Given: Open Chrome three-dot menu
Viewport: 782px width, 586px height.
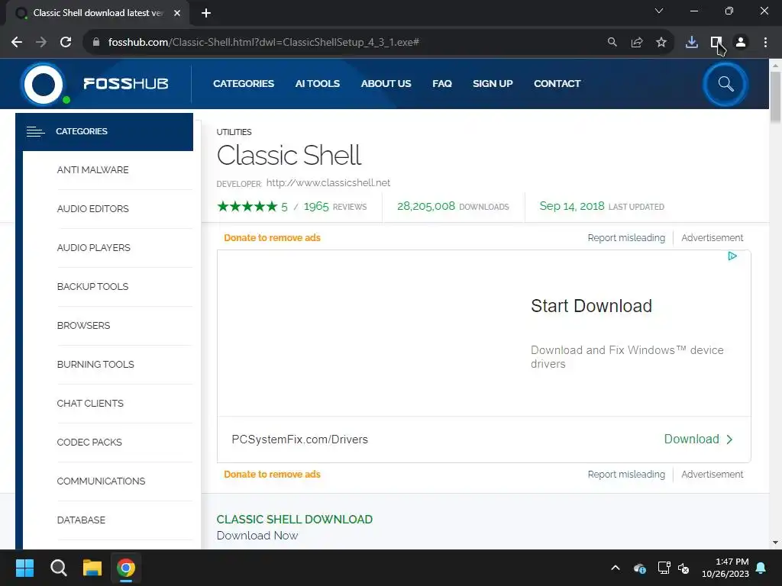Looking at the screenshot, I should point(765,43).
